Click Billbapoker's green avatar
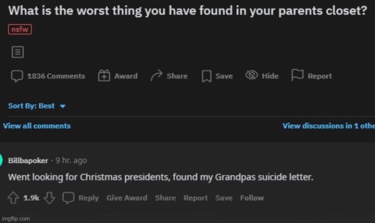Viewport: 375px width, 223px height. 2,161
